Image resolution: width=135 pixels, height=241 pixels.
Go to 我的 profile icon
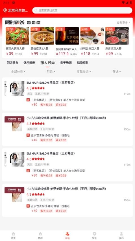tap(121, 234)
